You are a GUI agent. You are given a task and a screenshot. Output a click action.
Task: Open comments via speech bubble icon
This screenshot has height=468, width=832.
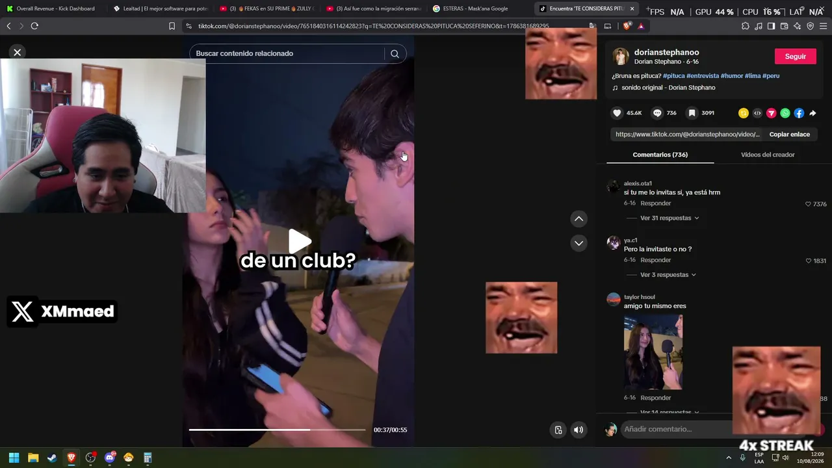pos(657,113)
